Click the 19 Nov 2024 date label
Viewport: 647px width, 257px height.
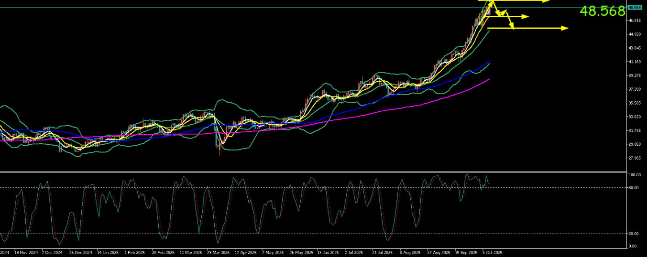click(x=26, y=252)
